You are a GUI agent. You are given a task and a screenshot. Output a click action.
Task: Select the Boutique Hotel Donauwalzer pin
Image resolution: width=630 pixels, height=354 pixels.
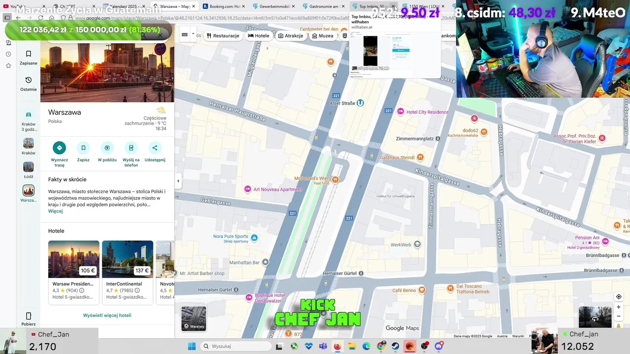tap(249, 297)
